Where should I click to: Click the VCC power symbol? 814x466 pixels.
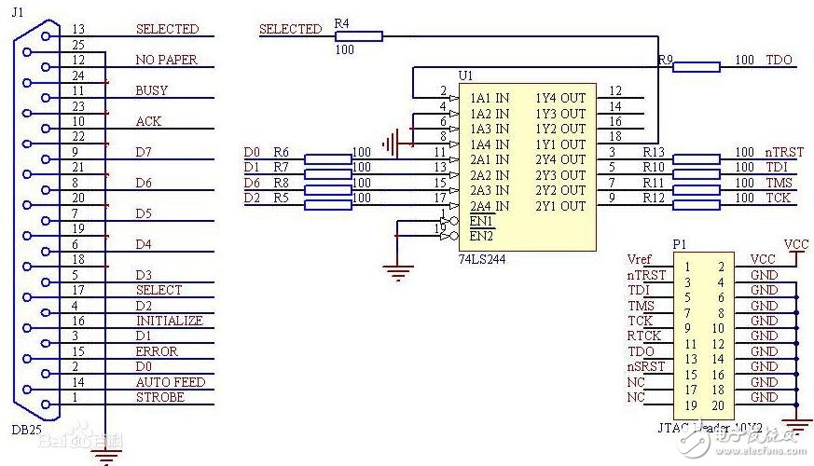[x=796, y=246]
